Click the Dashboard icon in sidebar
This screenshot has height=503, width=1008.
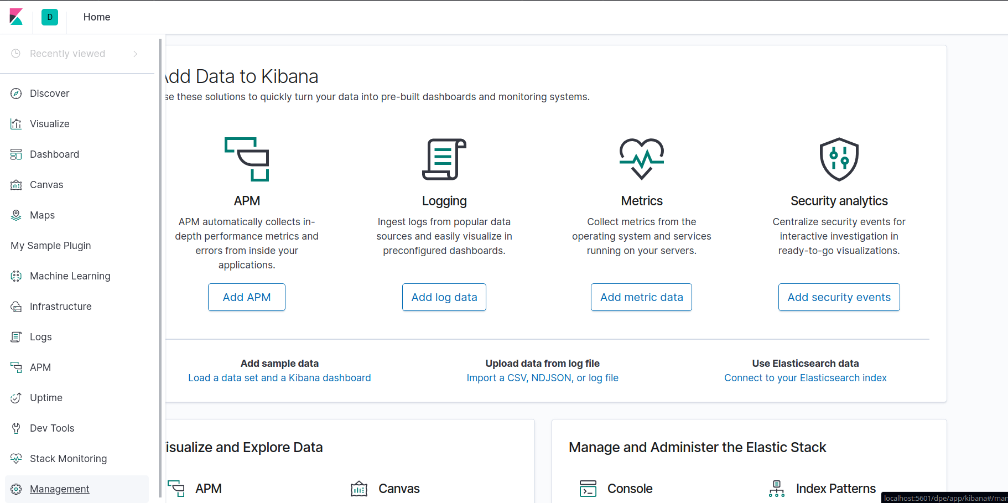[16, 154]
